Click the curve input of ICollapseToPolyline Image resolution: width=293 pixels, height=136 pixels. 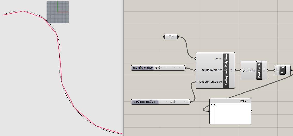218,58
